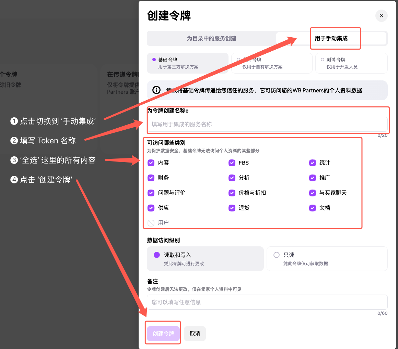This screenshot has width=398, height=349.
Task: Uncheck the 退货 category checkbox
Action: [x=232, y=208]
